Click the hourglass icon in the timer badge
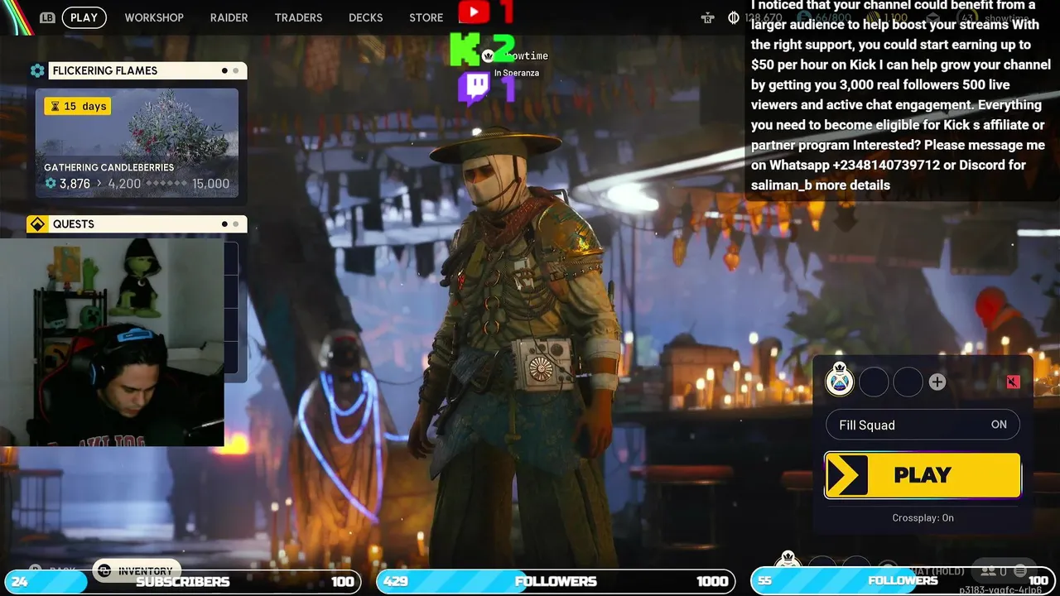Image resolution: width=1060 pixels, height=596 pixels. [55, 106]
